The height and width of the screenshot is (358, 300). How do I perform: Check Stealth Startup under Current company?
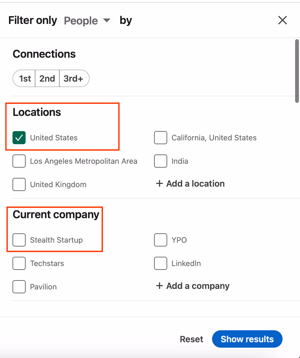[19, 240]
